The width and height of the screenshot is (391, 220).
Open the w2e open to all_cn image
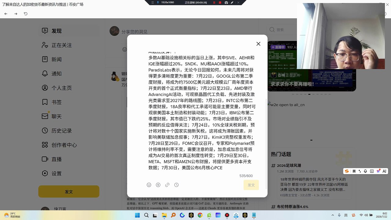tap(286, 105)
